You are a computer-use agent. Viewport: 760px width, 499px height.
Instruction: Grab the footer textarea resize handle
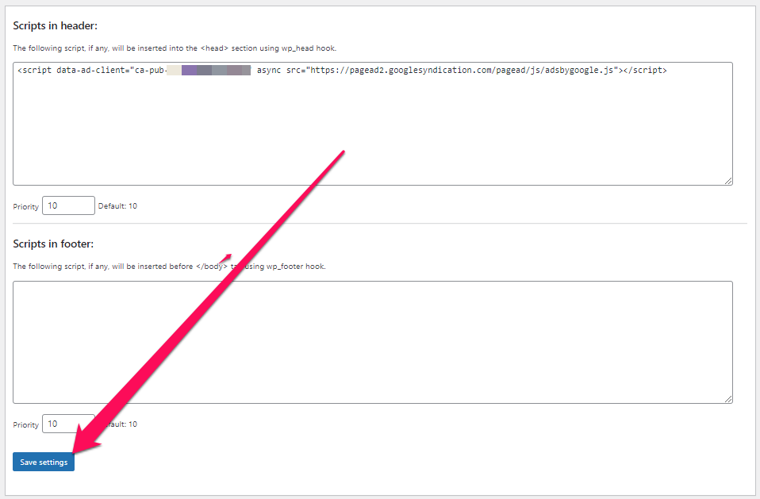728,399
